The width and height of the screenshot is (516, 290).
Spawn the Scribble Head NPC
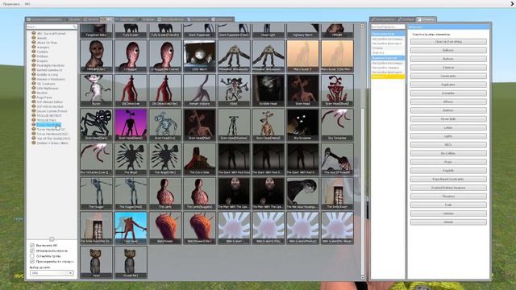[x=268, y=90]
